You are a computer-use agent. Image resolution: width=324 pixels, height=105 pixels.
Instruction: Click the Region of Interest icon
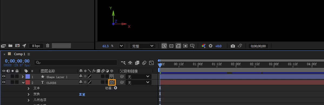[185, 46]
